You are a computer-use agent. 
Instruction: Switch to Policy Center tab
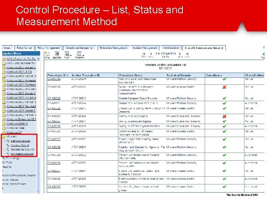(24, 48)
